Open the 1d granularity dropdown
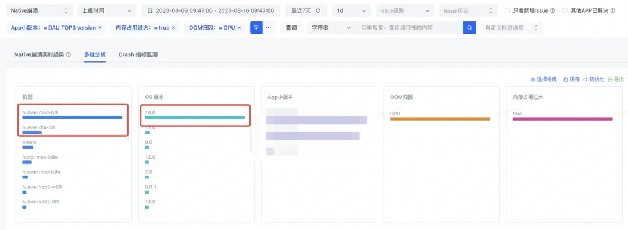This screenshot has width=628, height=230. (351, 10)
